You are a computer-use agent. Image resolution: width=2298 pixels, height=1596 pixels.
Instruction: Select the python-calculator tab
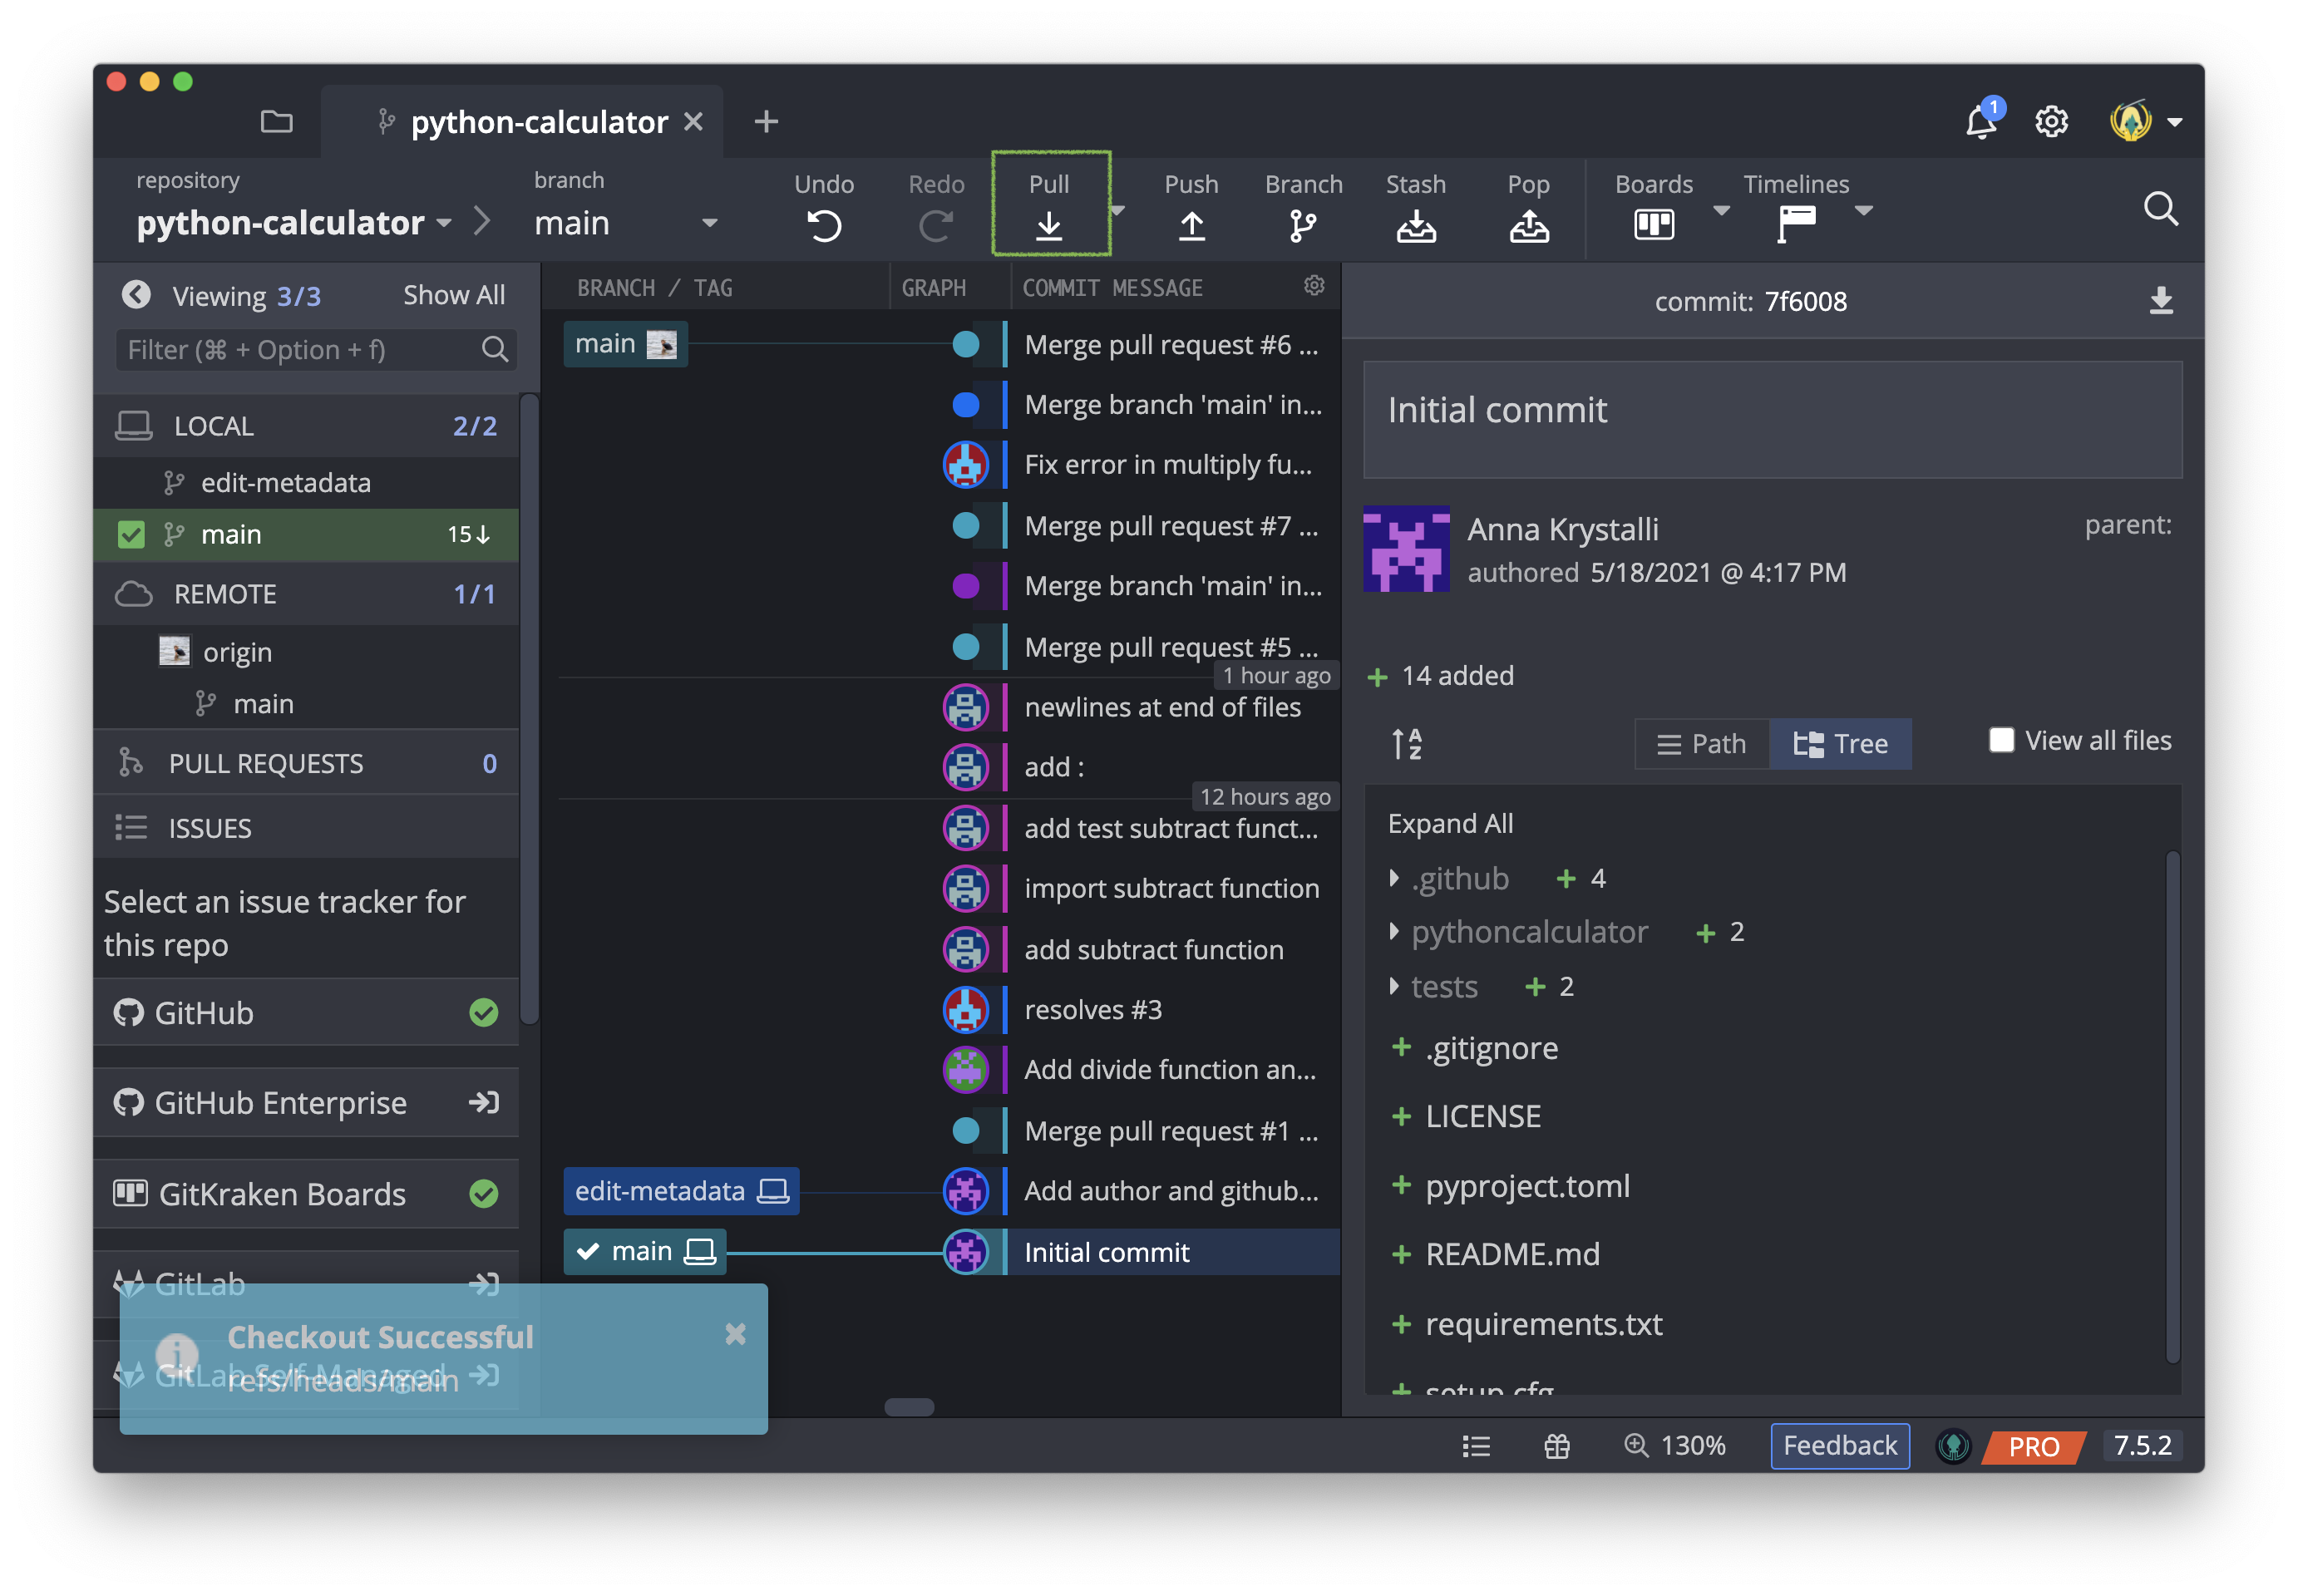coord(521,121)
